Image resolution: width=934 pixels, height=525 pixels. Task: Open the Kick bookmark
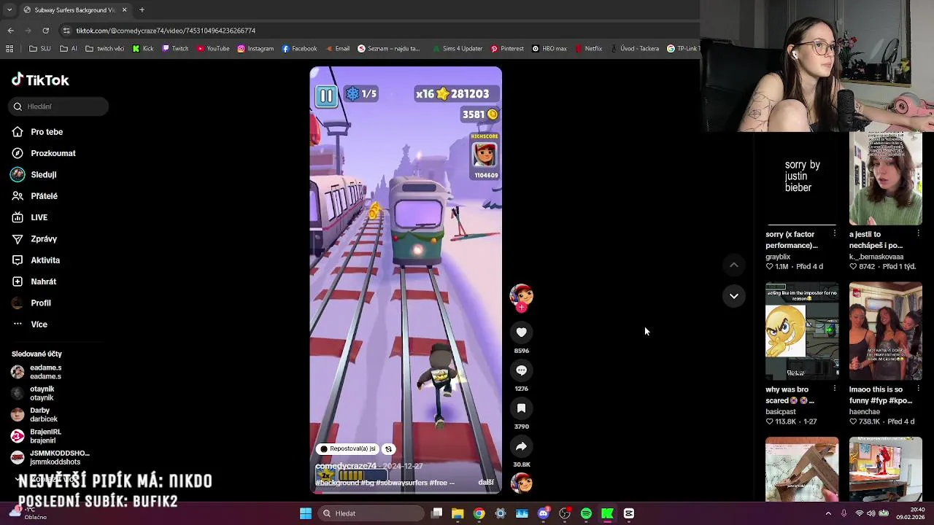pos(143,49)
